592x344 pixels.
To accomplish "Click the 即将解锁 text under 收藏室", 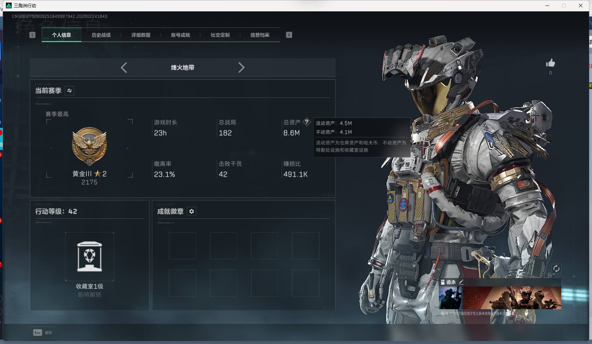I will [89, 295].
